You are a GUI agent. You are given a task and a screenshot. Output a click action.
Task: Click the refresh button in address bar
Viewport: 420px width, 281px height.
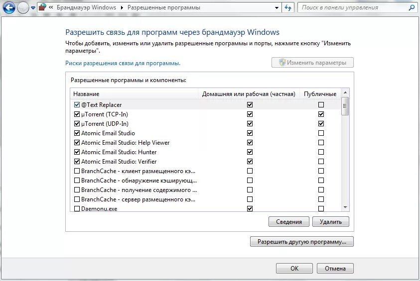click(288, 8)
